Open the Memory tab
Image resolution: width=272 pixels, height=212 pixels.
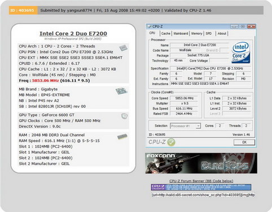click(x=196, y=33)
